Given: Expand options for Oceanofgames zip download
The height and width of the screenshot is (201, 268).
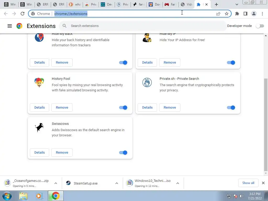Looking at the screenshot, I should click(56, 183).
